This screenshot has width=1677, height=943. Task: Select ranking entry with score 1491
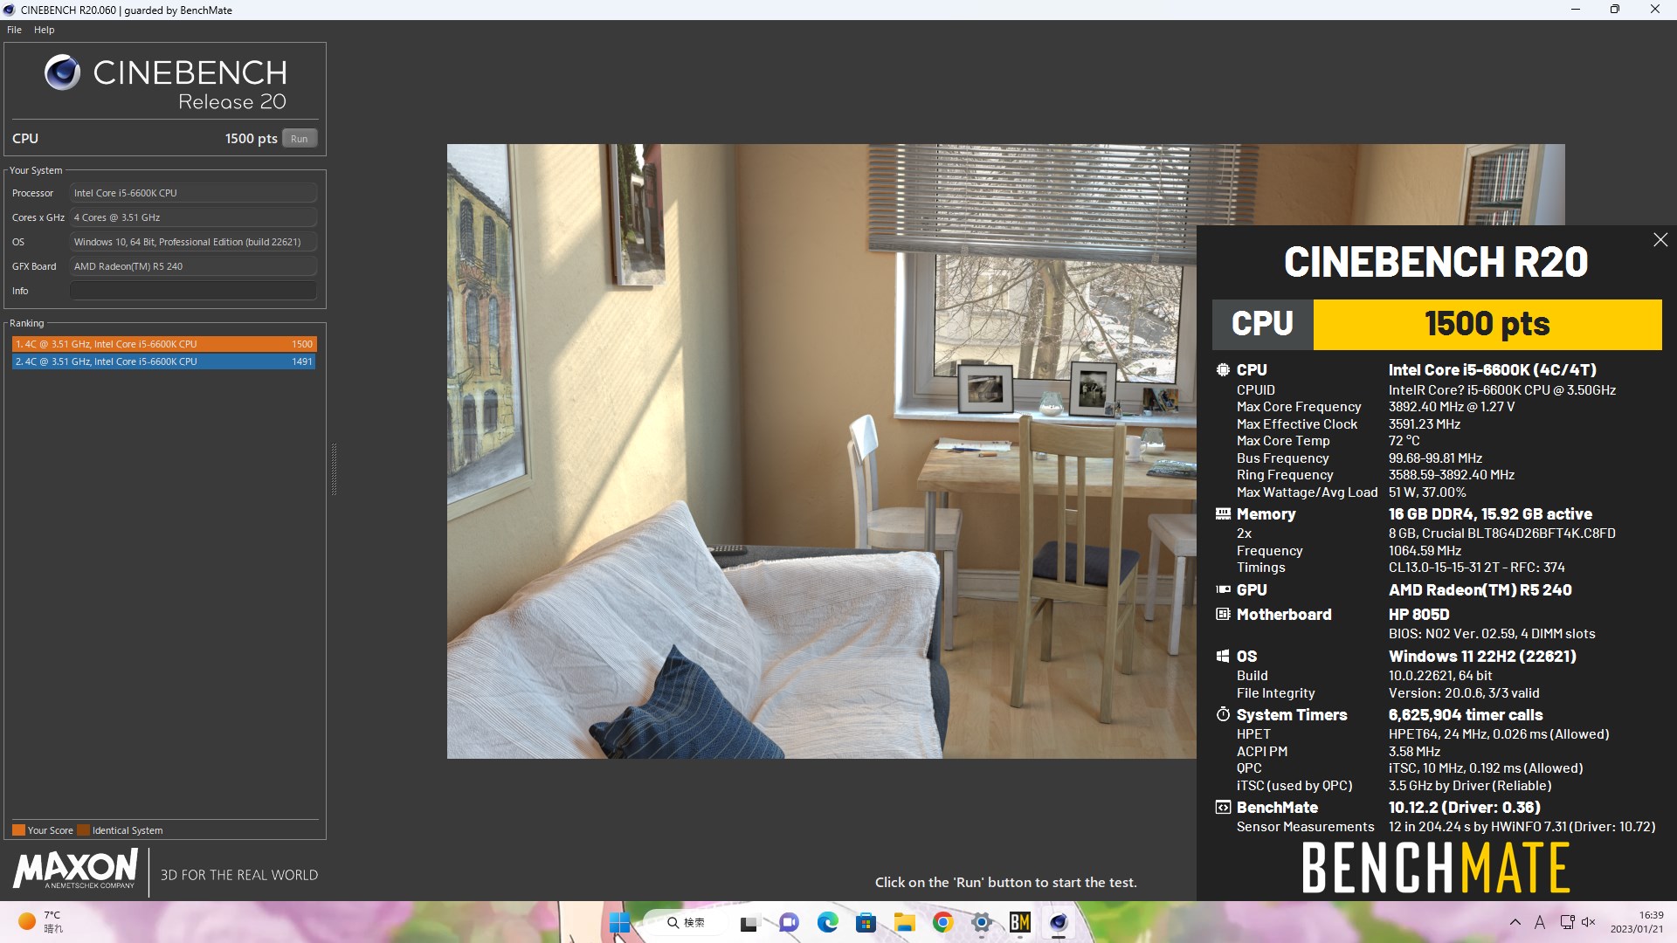[164, 361]
